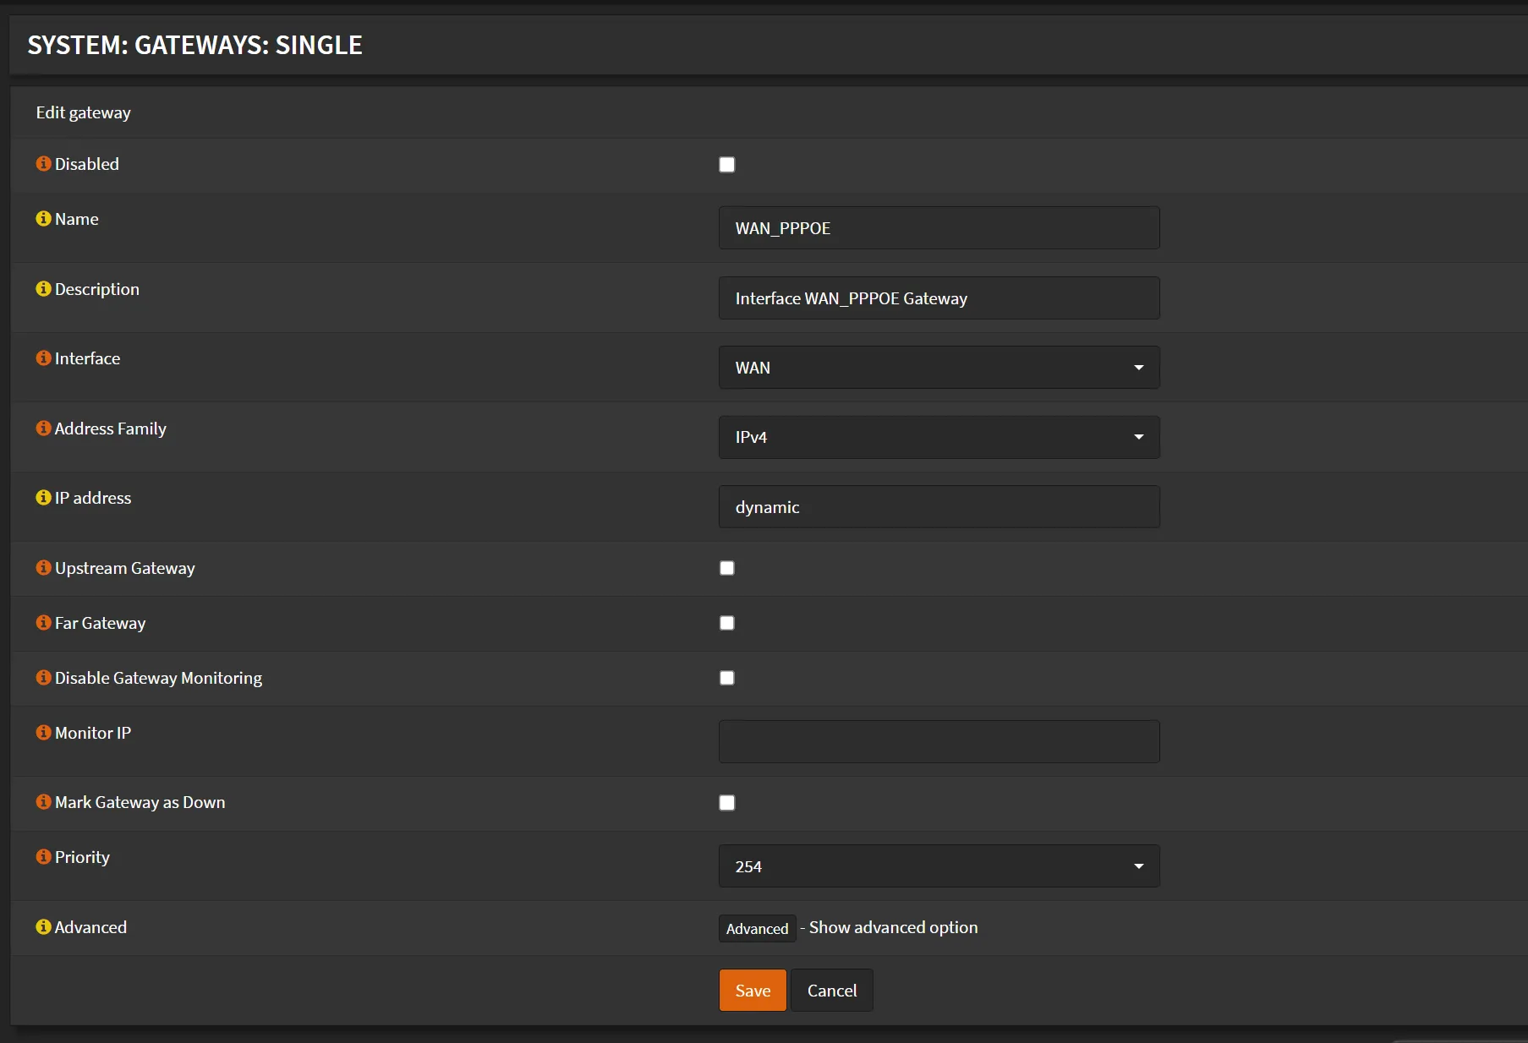Screen dimensions: 1528x1043
Task: Toggle the Far Gateway checkbox
Action: [726, 623]
